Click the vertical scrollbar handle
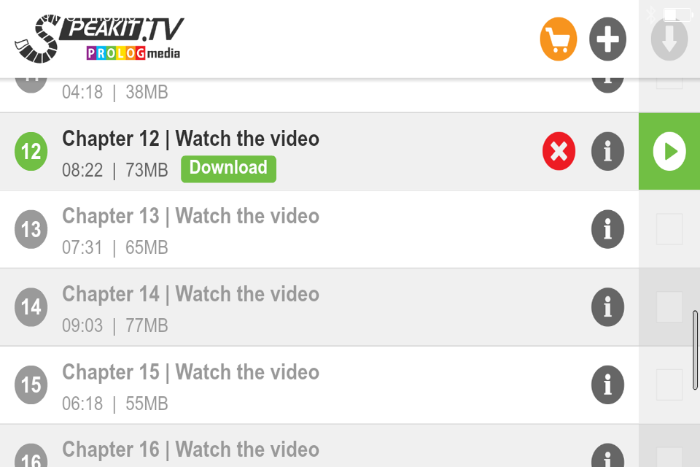 coord(696,350)
